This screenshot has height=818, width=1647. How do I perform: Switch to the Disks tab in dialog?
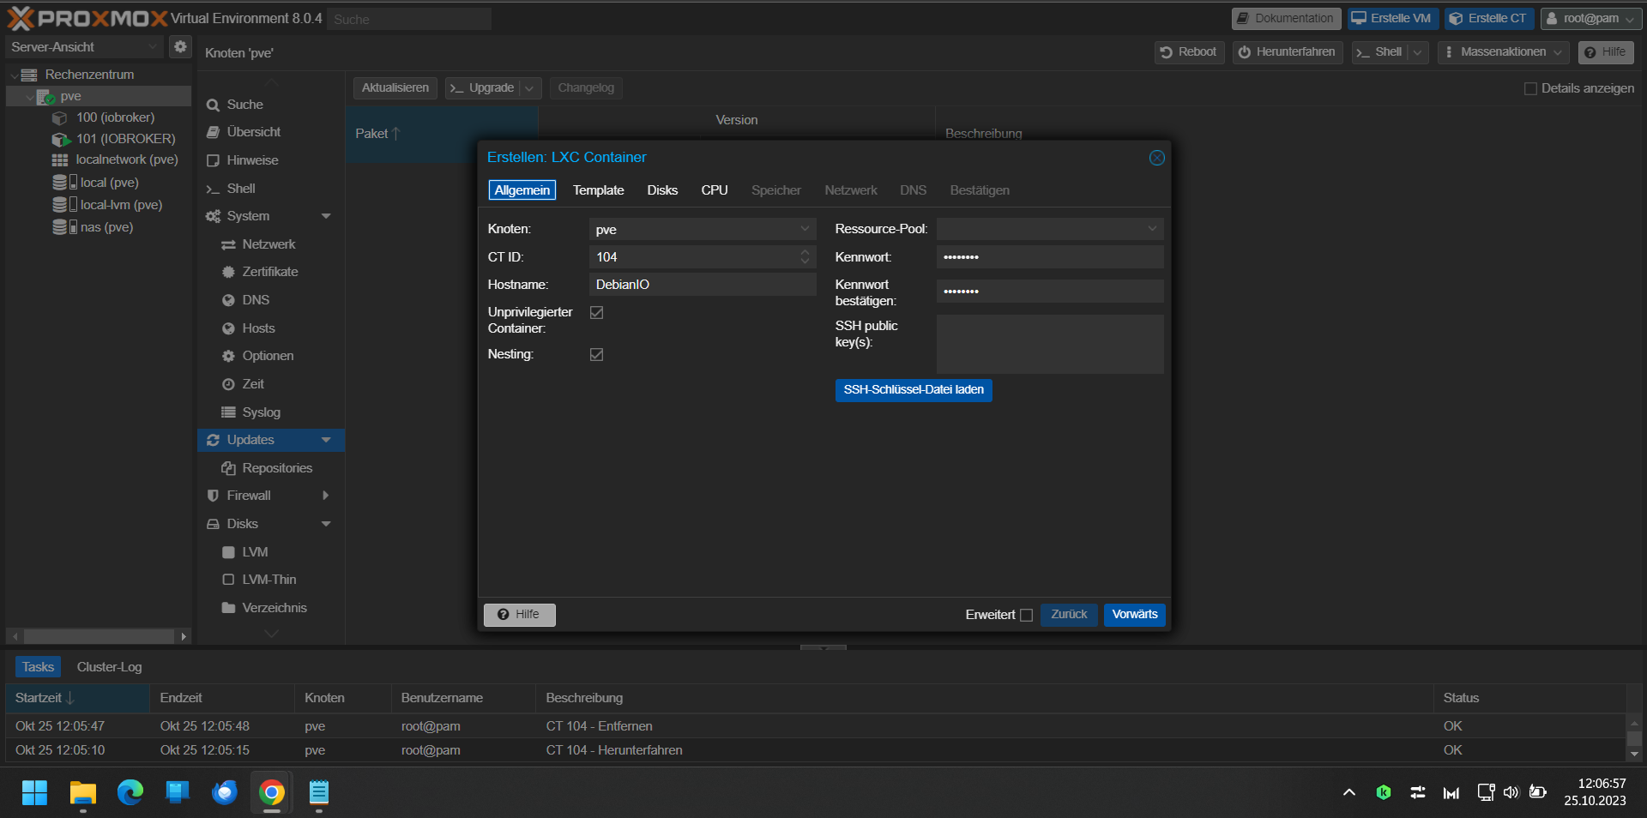[x=662, y=190]
